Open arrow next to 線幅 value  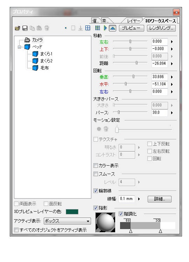tap(139, 199)
